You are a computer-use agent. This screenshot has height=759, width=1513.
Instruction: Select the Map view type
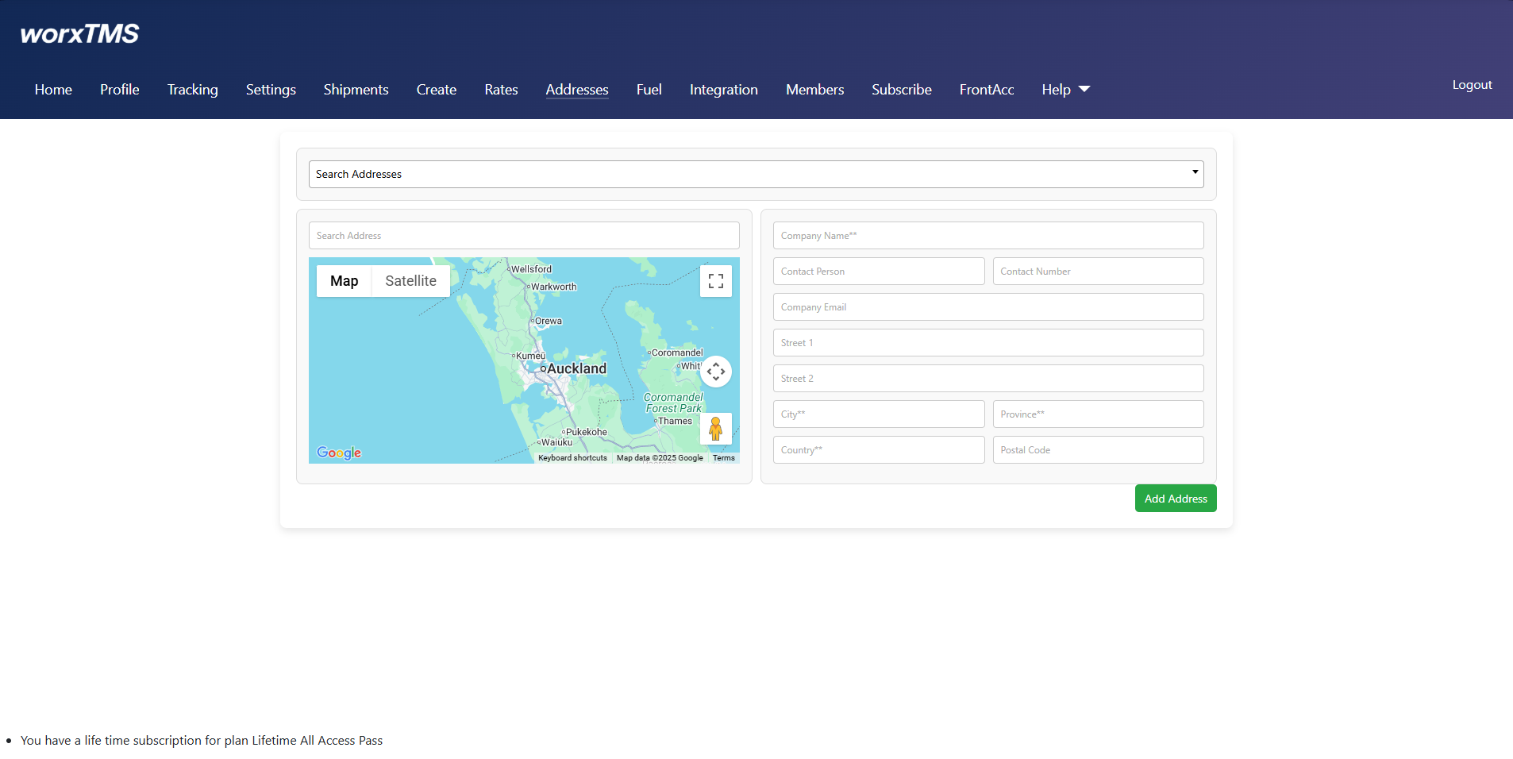(344, 281)
